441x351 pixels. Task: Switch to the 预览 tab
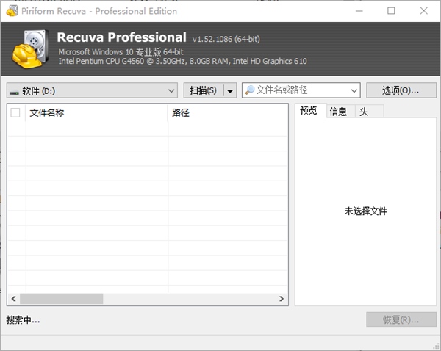pos(309,110)
